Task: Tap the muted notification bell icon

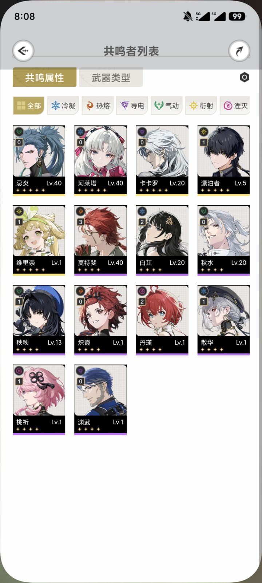Action: 188,16
